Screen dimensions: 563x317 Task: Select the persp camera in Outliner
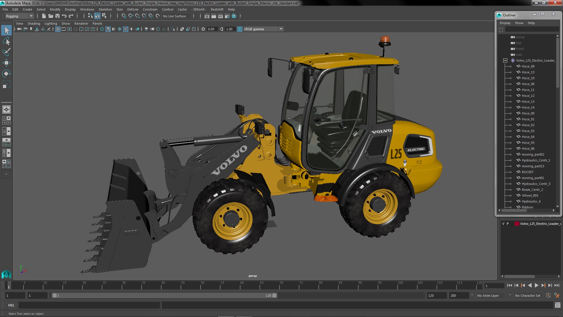pos(520,37)
